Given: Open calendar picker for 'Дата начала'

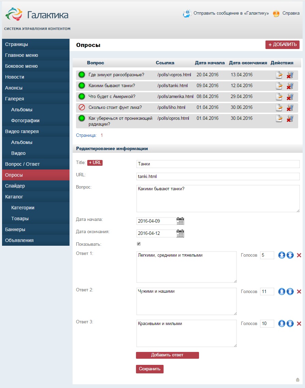Looking at the screenshot, I should (180, 221).
